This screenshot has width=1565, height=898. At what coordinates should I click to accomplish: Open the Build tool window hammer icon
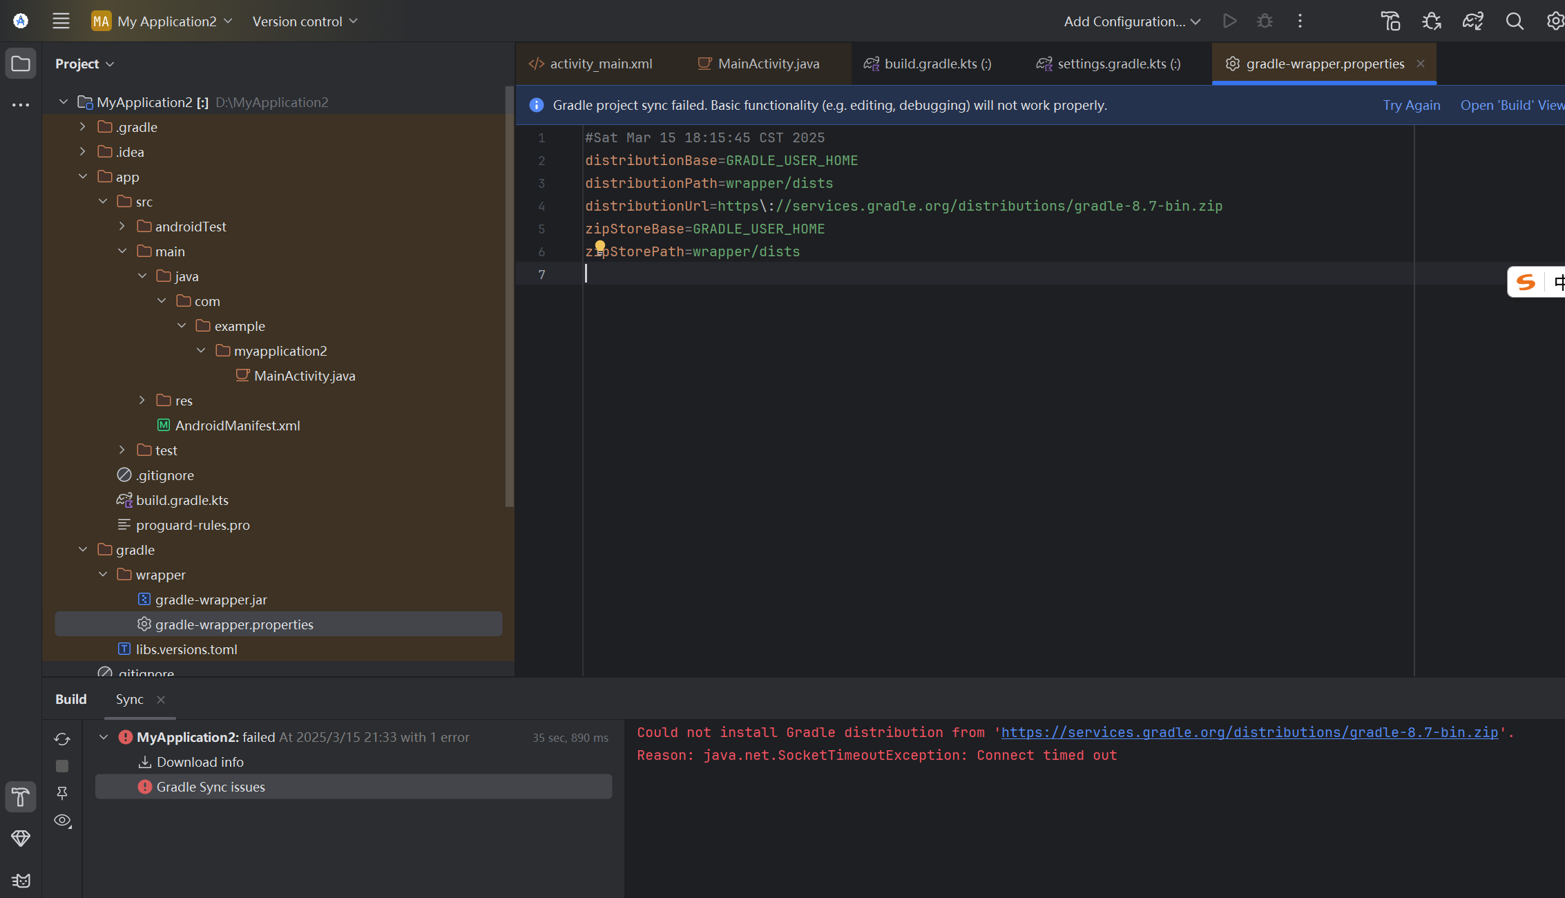tap(21, 796)
